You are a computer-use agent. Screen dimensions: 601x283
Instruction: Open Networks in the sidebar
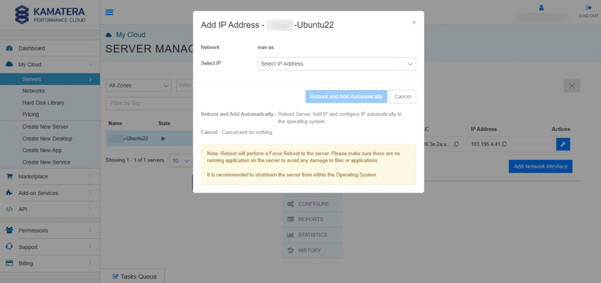point(33,91)
